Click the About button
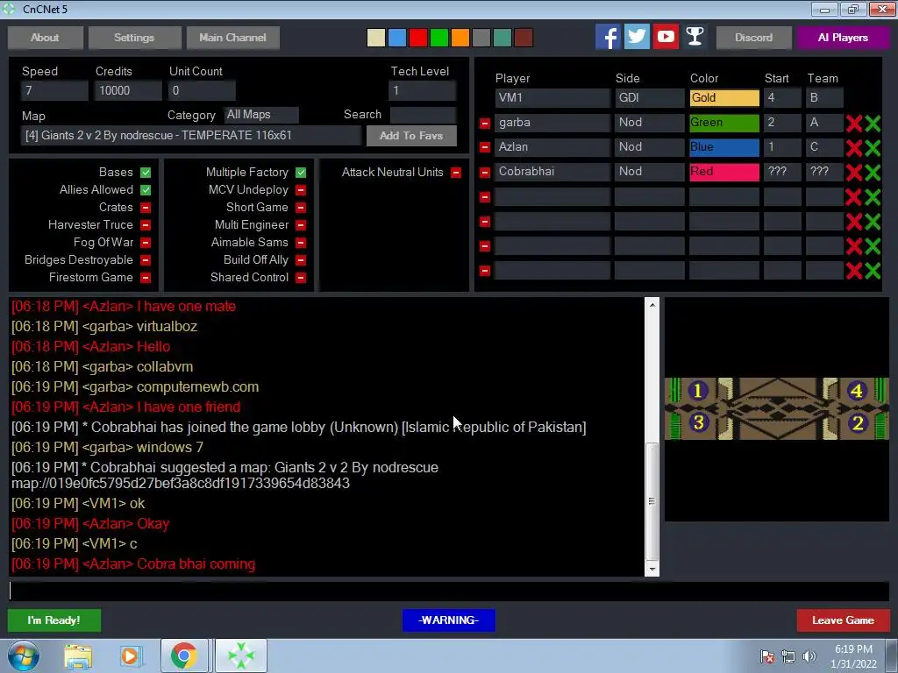Screen dimensions: 898x673 [46, 38]
